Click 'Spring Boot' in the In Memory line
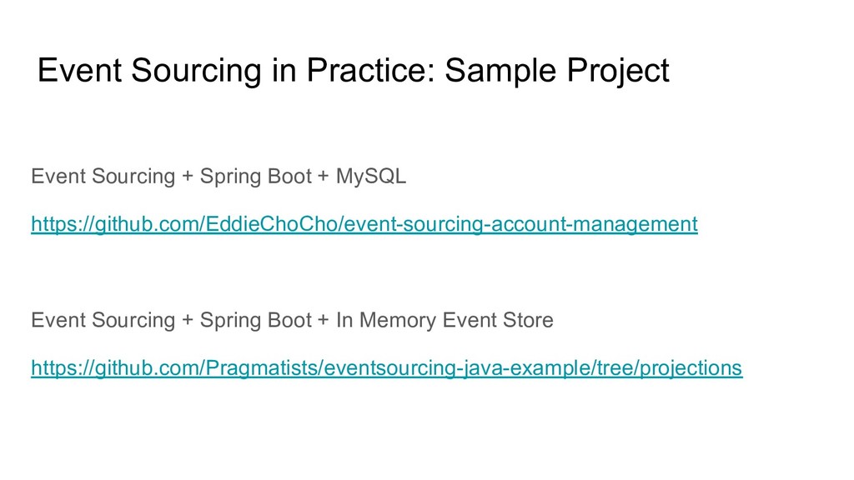This screenshot has height=480, width=854. [x=255, y=320]
